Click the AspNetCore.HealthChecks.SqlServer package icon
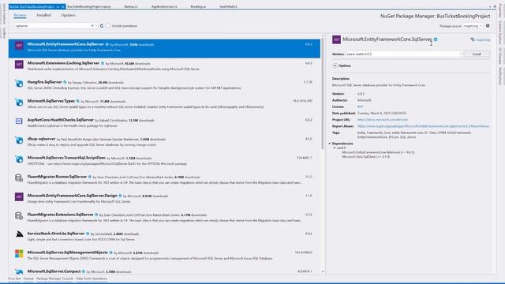Viewport: 505px width, 284px height. coord(19,121)
